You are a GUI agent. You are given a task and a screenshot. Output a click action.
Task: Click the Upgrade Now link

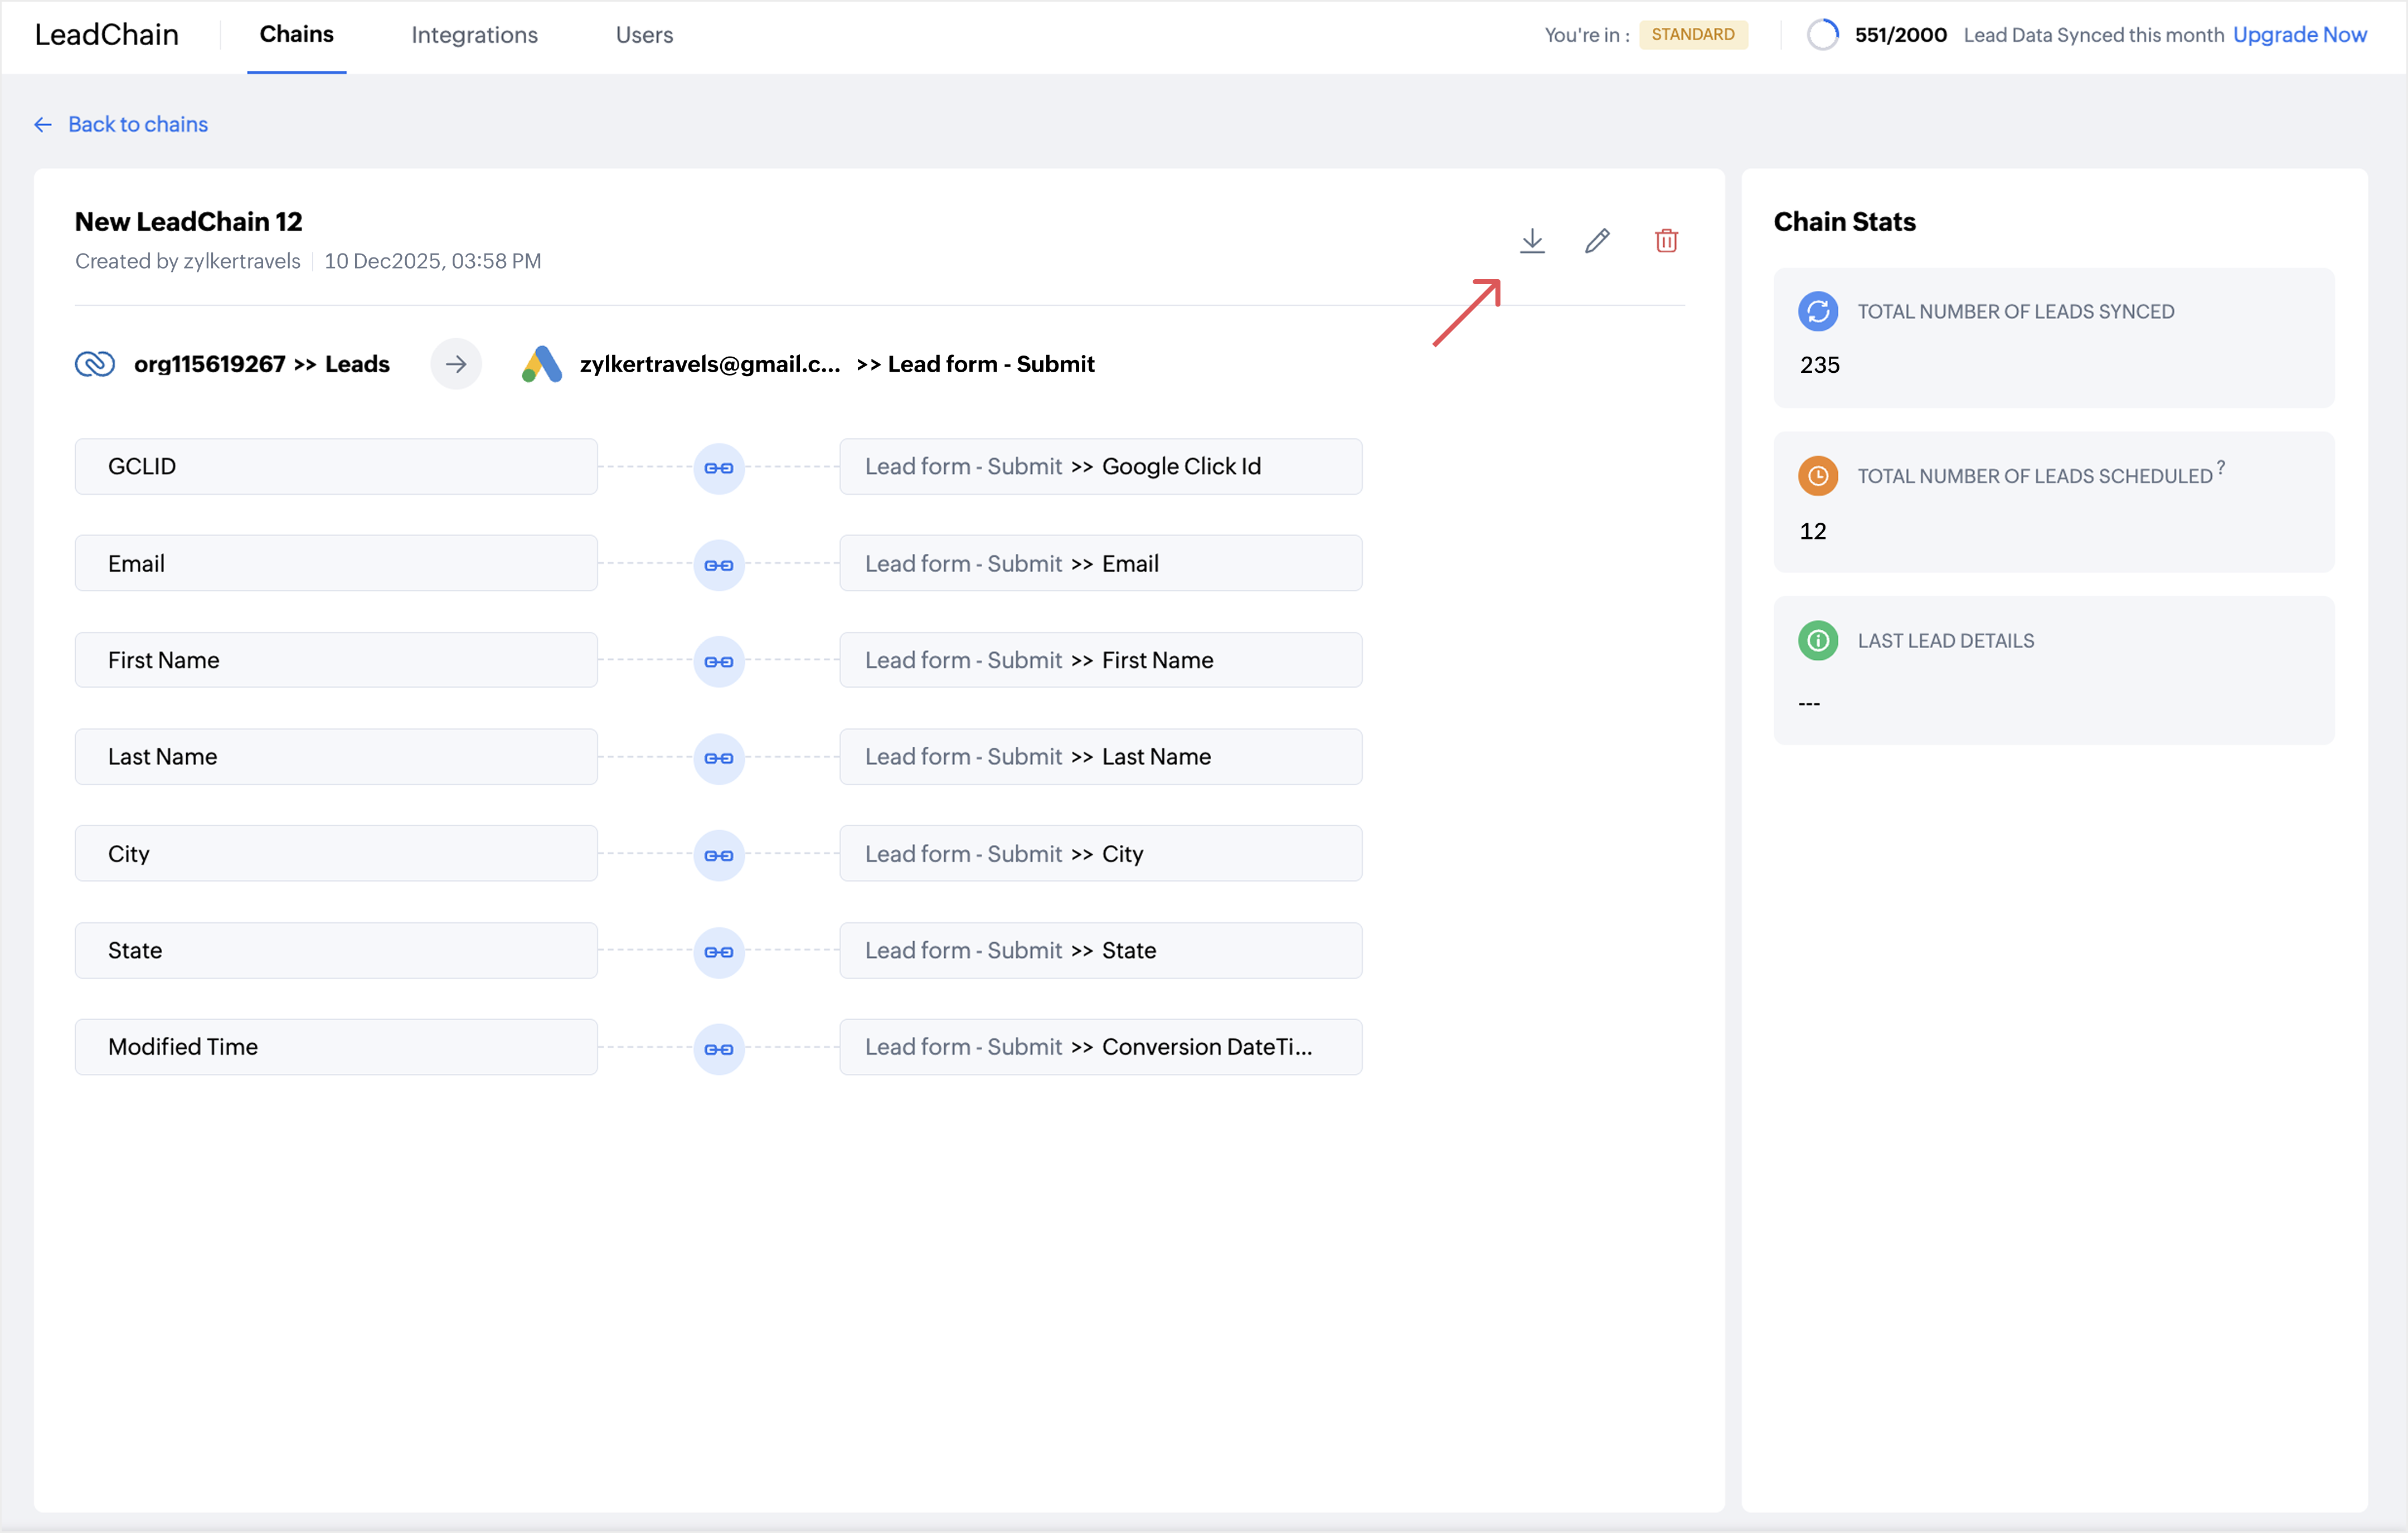click(x=2299, y=35)
